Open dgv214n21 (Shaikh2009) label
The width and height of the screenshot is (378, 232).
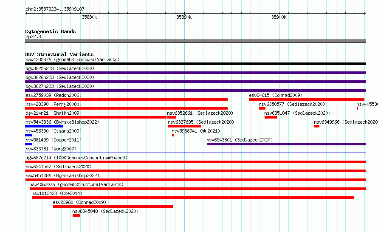[x=54, y=113]
